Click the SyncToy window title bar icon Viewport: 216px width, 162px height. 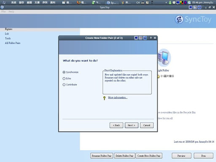(x=2, y=7)
